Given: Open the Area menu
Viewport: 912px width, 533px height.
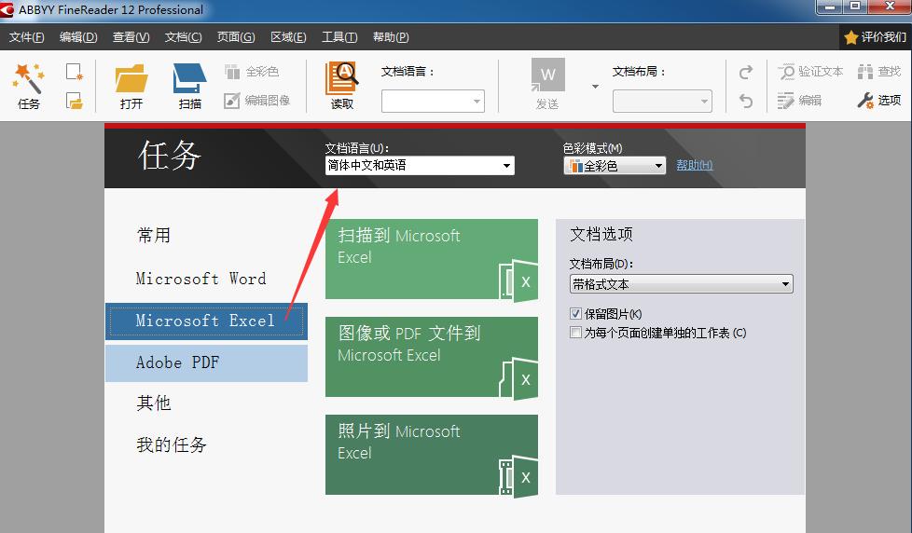Looking at the screenshot, I should [x=288, y=37].
